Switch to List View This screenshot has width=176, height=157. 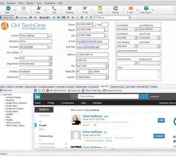pyautogui.click(x=21, y=18)
